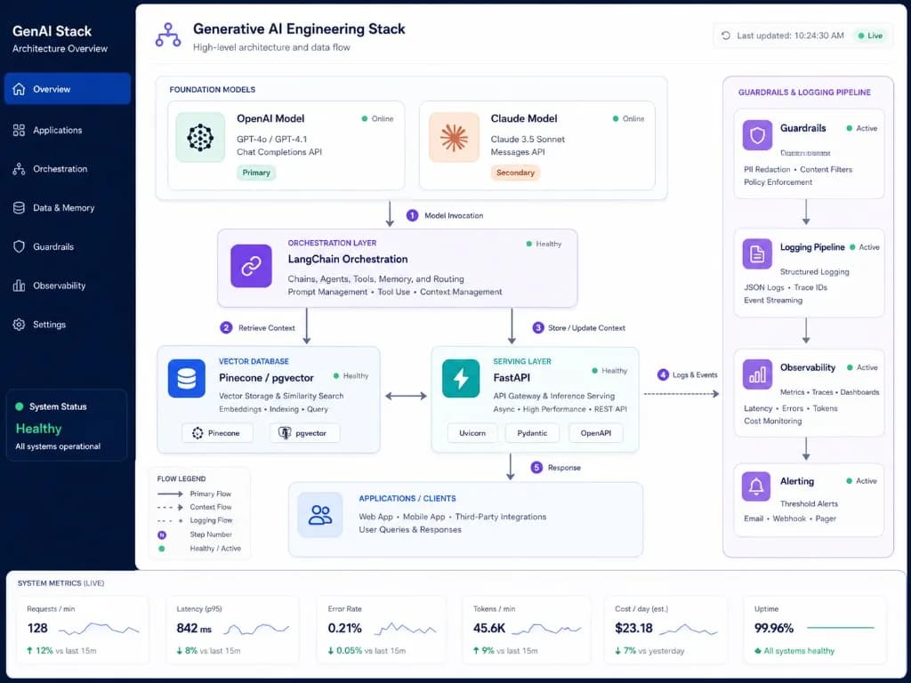Click the Pinecone chip button
Screen dimensions: 911x683
click(x=217, y=433)
